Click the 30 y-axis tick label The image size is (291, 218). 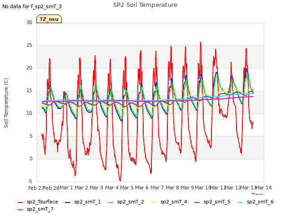point(29,22)
